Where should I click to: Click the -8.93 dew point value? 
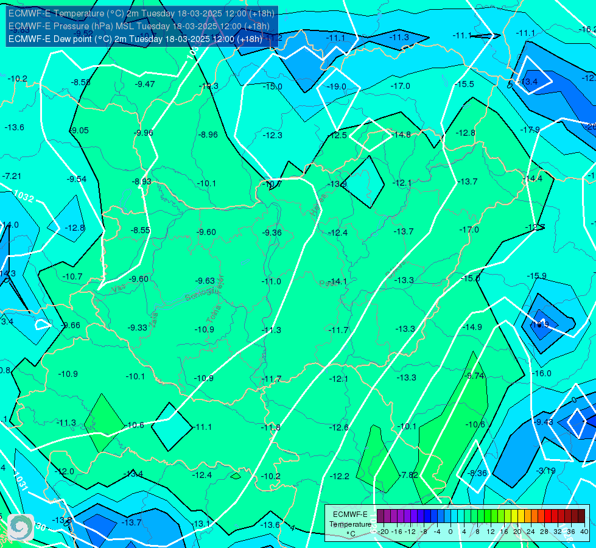(x=142, y=181)
